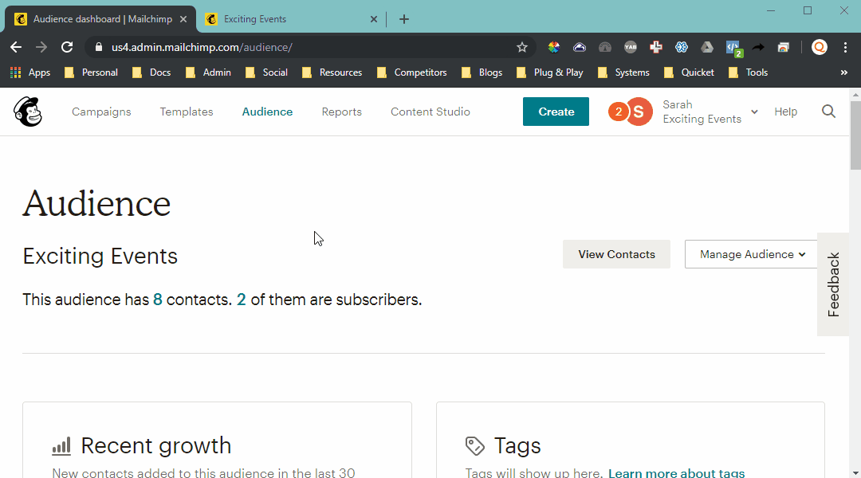Close the Audience dashboard tab
Screen dimensions: 861x478
183,19
